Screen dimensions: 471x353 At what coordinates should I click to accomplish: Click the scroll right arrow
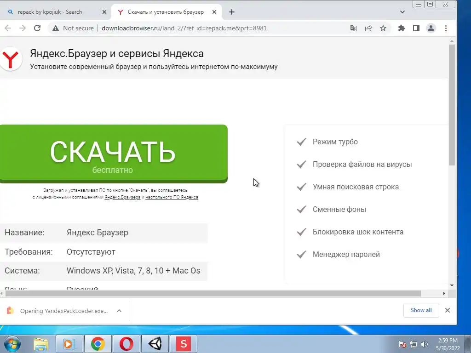pyautogui.click(x=444, y=293)
